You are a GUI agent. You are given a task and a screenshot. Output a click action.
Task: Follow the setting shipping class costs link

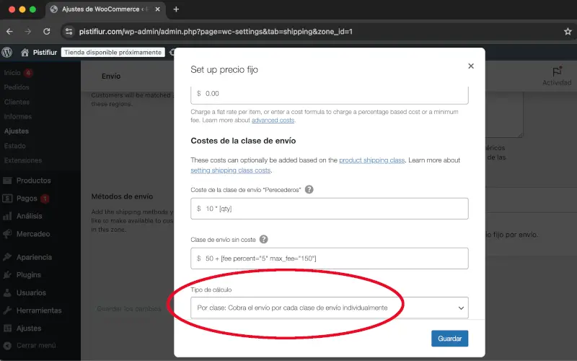pos(230,170)
